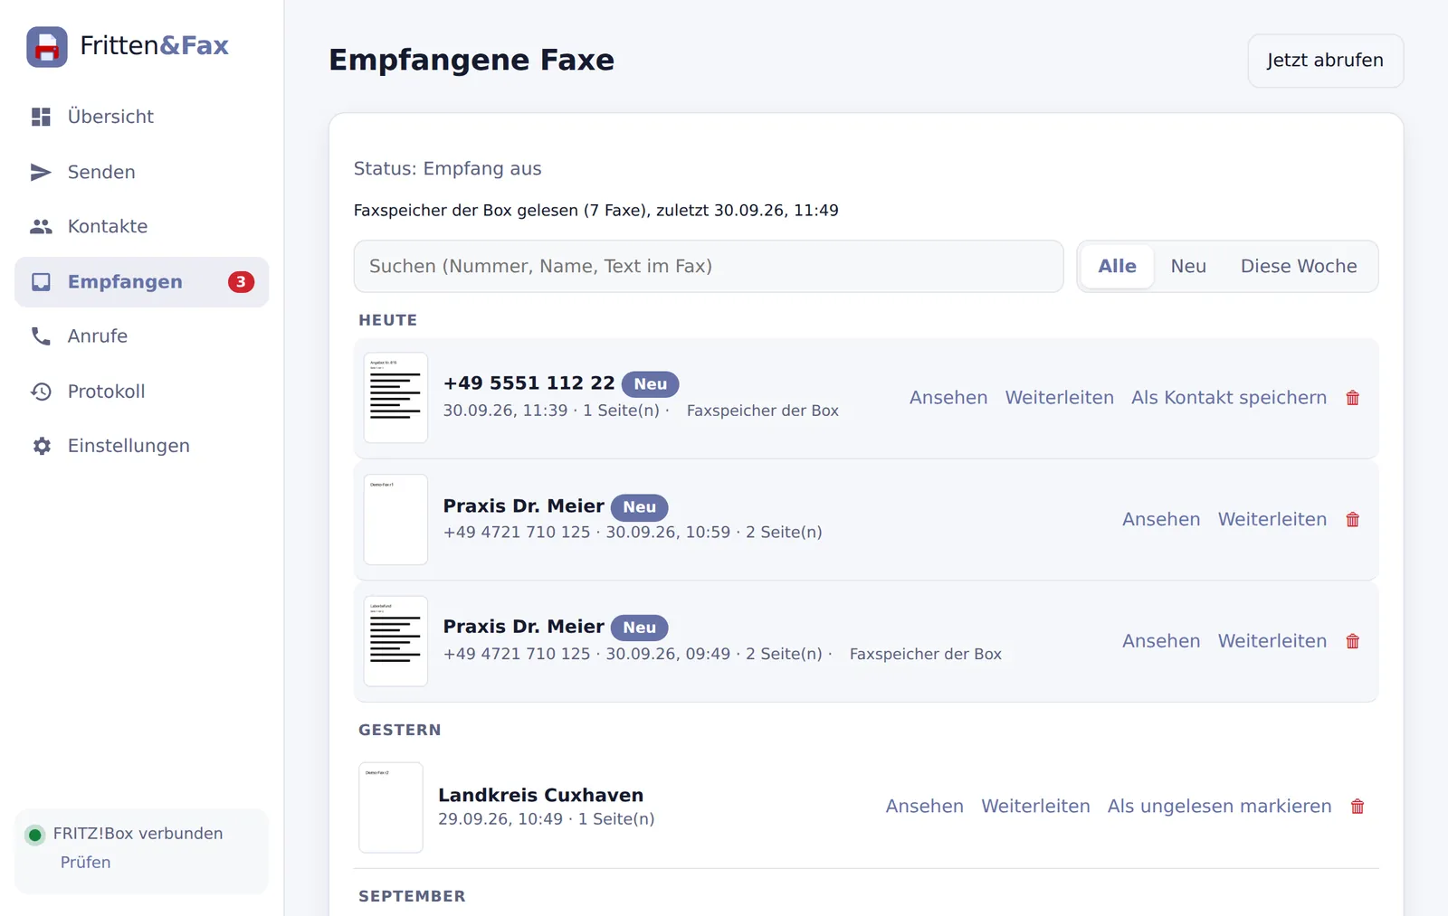Open Protokoll in the sidebar
1448x916 pixels.
point(141,392)
